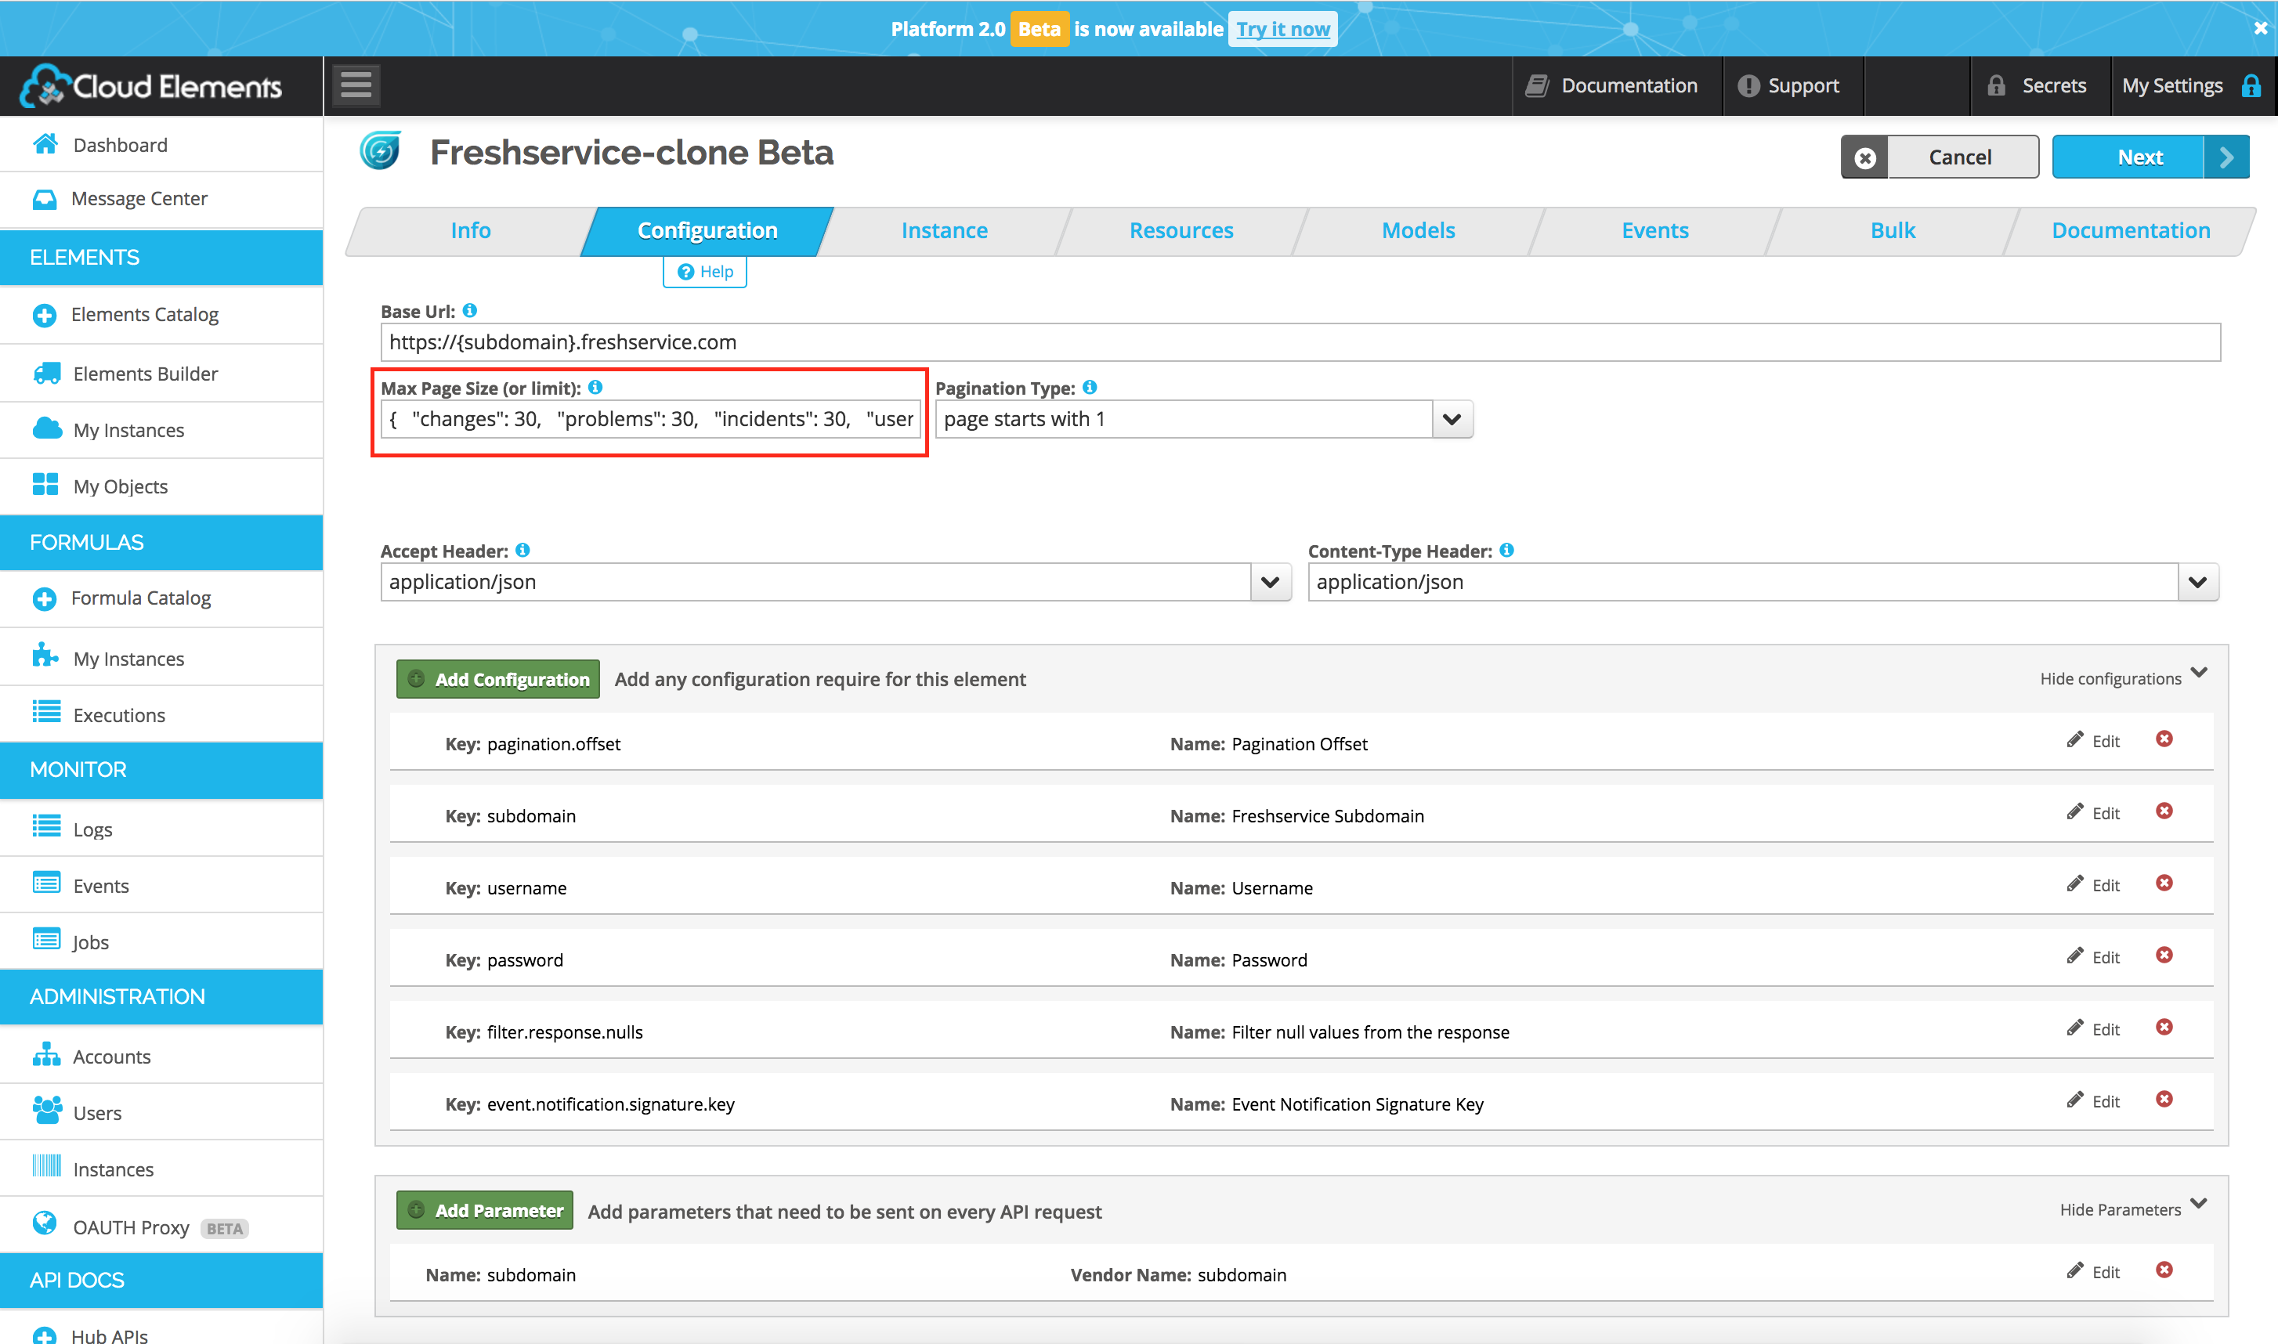Close the Platform 2.0 banner
The image size is (2278, 1344).
click(x=2260, y=28)
